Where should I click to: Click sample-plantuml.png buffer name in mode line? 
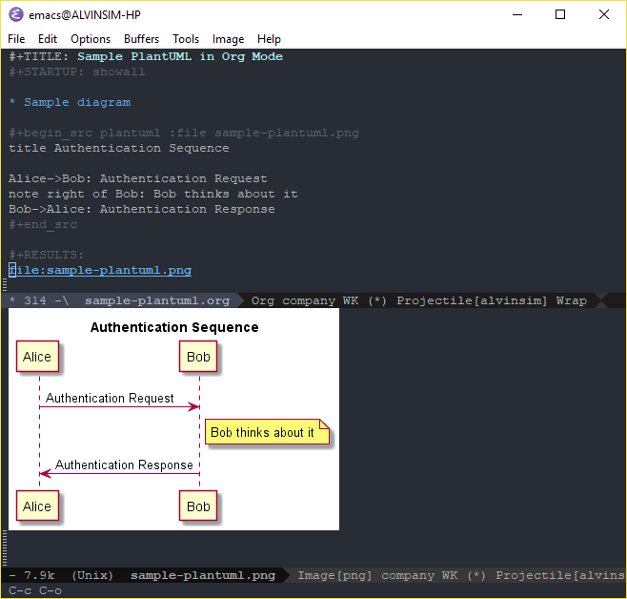click(x=202, y=575)
